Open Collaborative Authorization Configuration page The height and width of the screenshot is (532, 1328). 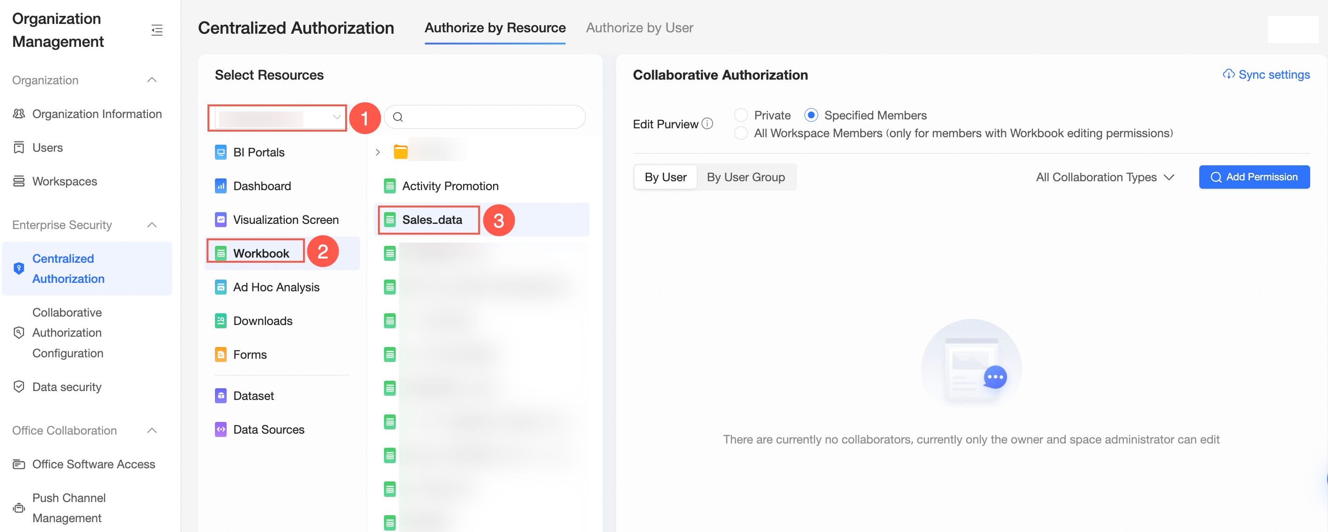point(87,333)
